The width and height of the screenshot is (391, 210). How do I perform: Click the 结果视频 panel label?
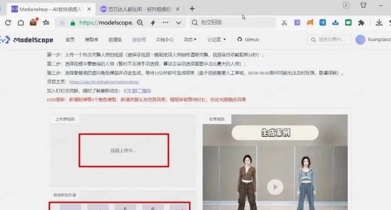(217, 119)
